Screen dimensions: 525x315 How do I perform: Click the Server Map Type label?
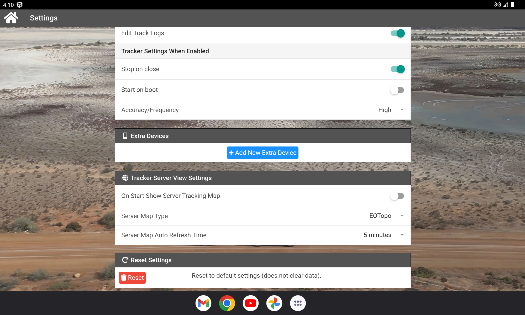tap(144, 216)
